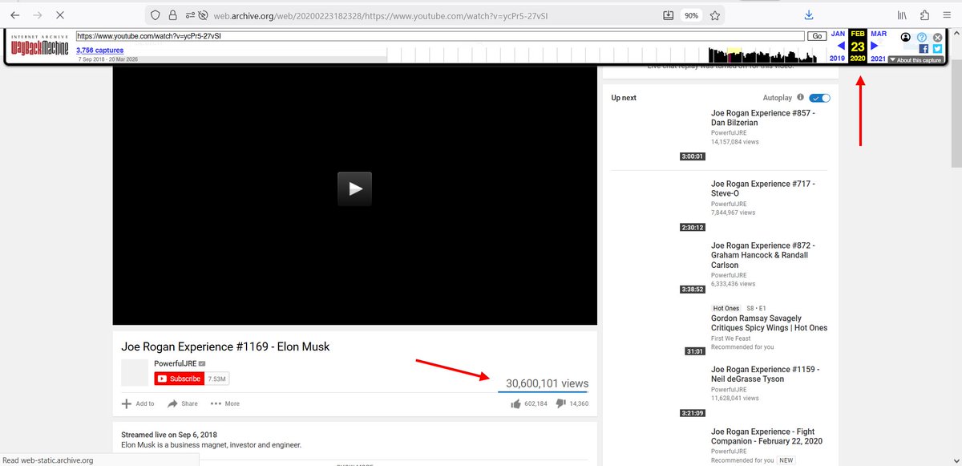Open Joe Rogan Experience #857 Dan Bilzerian
The width and height of the screenshot is (962, 466).
762,118
